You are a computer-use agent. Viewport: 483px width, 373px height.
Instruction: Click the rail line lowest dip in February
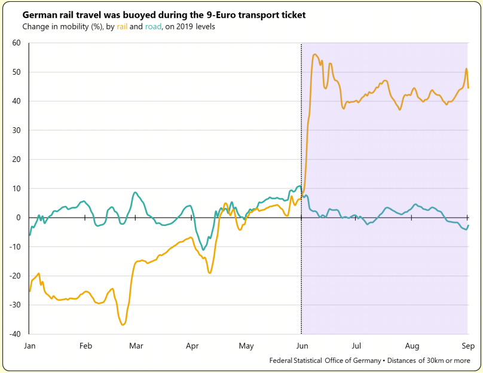[123, 325]
